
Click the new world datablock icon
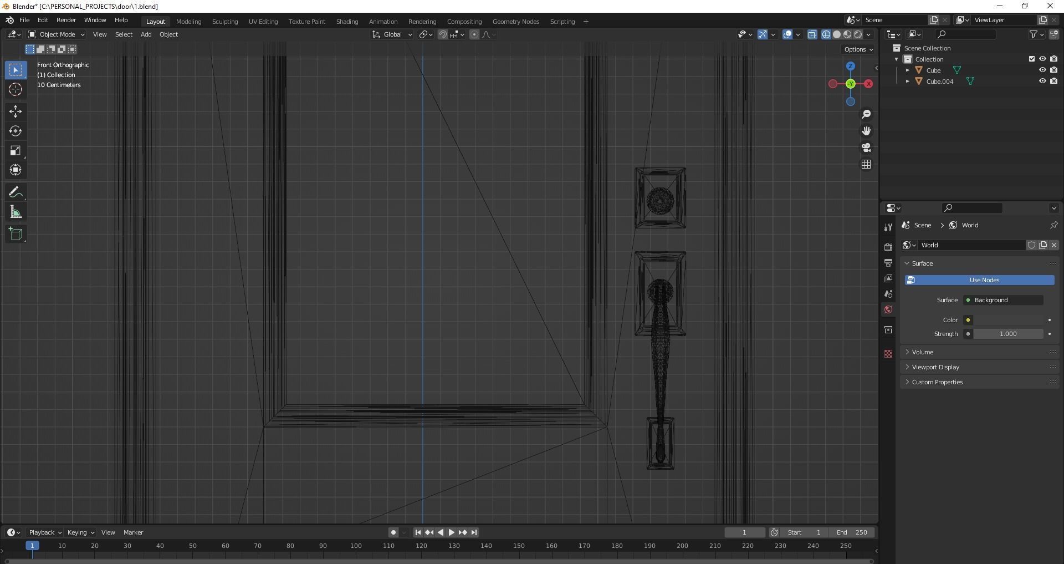tap(1043, 245)
